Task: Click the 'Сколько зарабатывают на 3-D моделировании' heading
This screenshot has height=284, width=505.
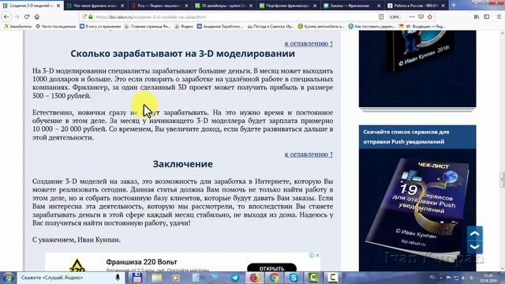Action: click(182, 54)
